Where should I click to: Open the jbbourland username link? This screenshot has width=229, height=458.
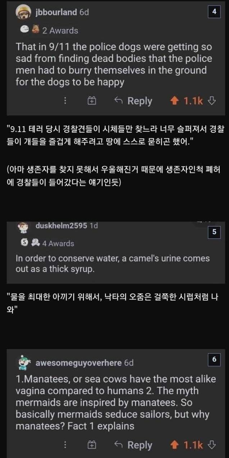pos(56,12)
